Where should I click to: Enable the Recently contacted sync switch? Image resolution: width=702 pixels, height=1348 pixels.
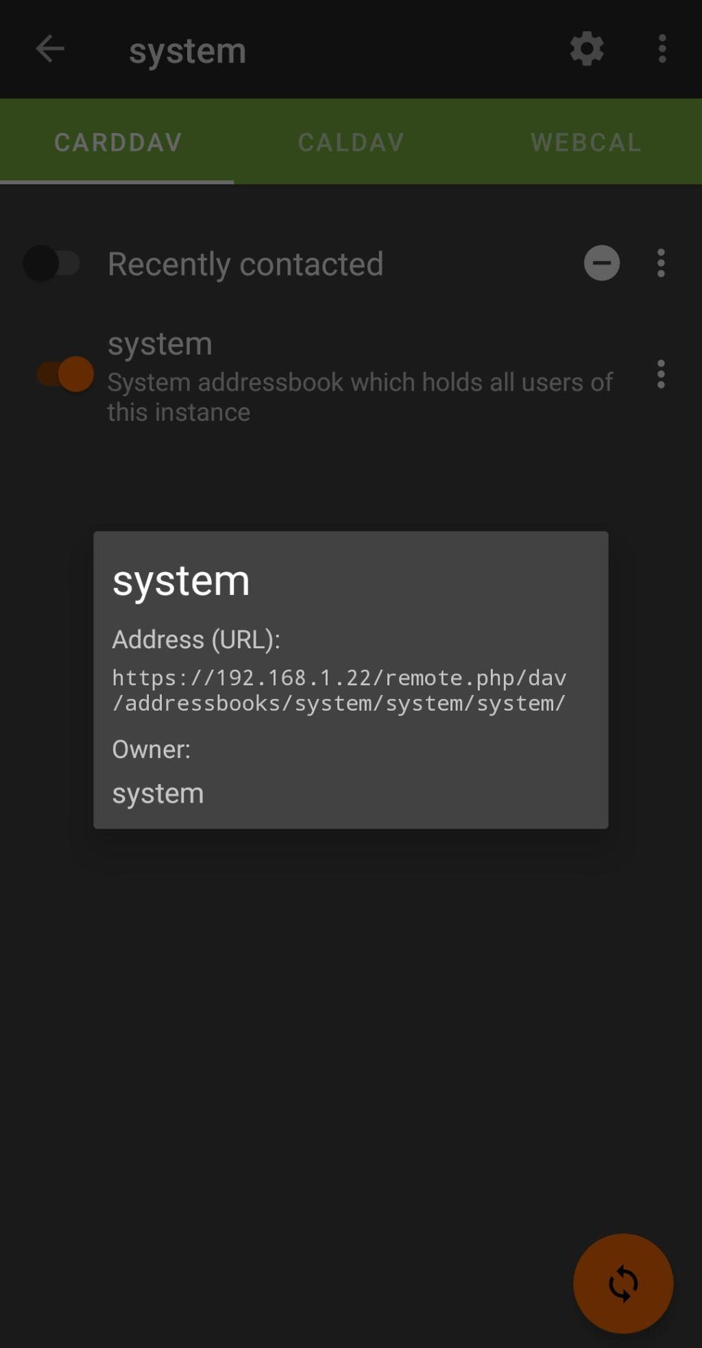pyautogui.click(x=52, y=263)
